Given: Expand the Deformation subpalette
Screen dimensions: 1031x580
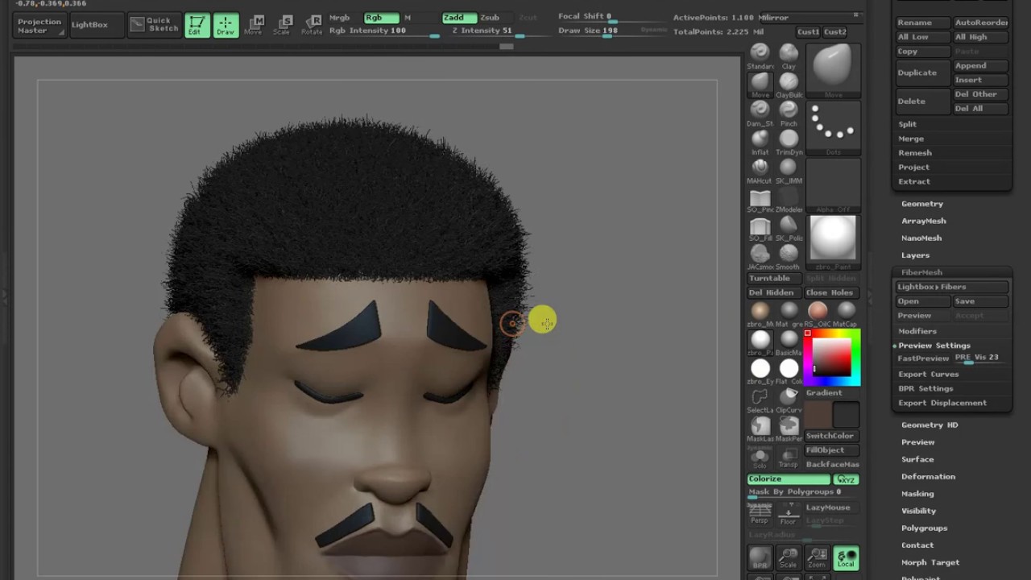Looking at the screenshot, I should [928, 477].
